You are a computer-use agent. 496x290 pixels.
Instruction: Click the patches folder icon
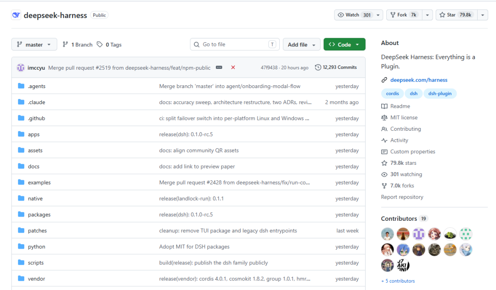click(x=21, y=230)
